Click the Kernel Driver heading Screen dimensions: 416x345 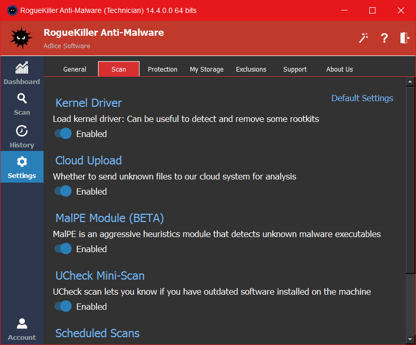point(89,103)
